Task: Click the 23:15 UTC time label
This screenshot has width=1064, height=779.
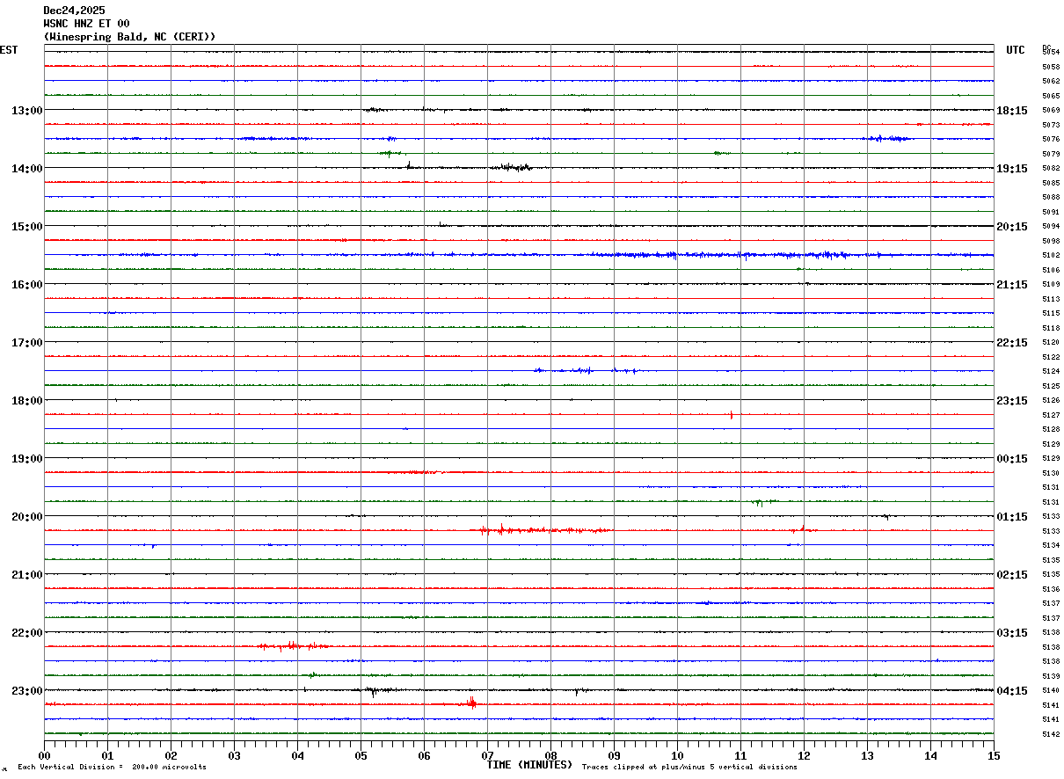Action: pyautogui.click(x=1012, y=401)
